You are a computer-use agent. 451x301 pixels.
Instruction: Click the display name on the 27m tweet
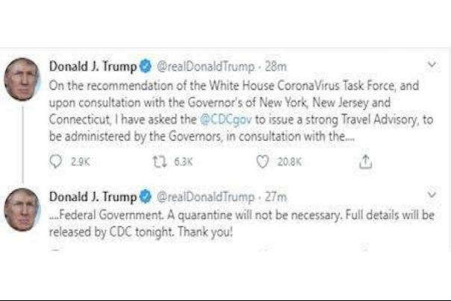[x=93, y=197]
